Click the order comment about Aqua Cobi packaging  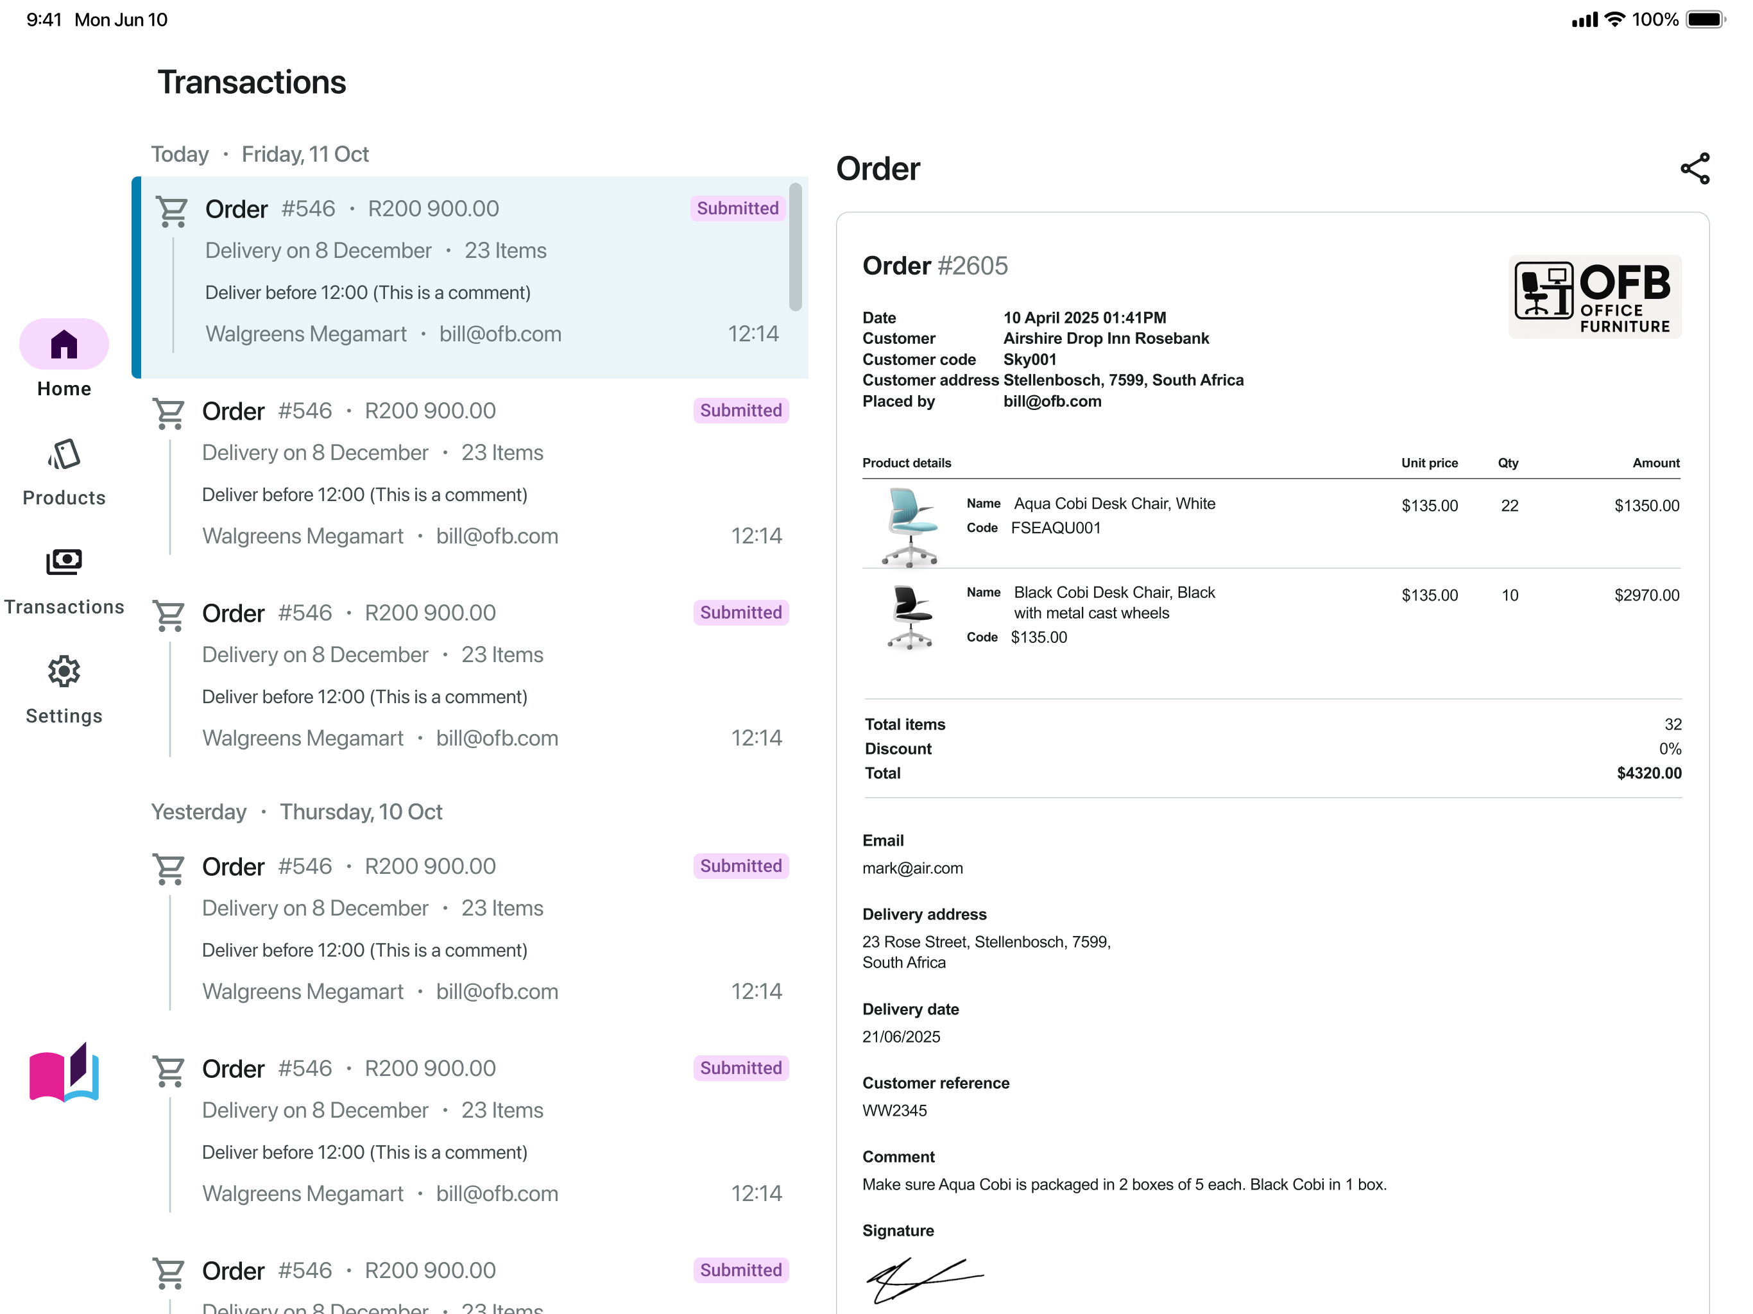coord(1125,1184)
